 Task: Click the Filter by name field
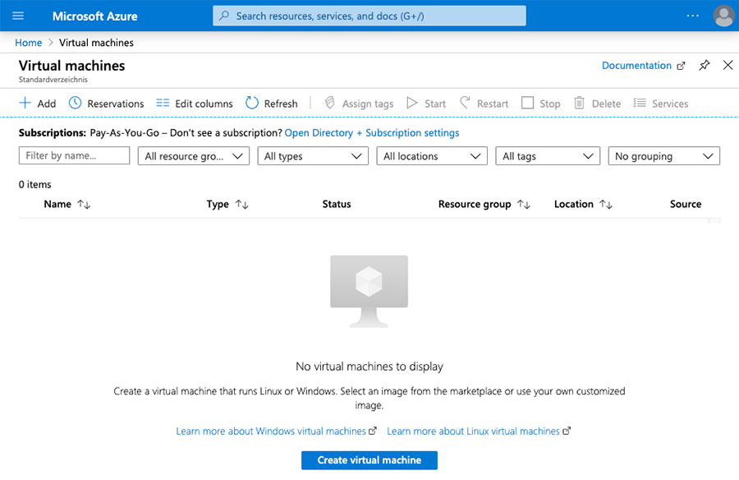tap(74, 155)
